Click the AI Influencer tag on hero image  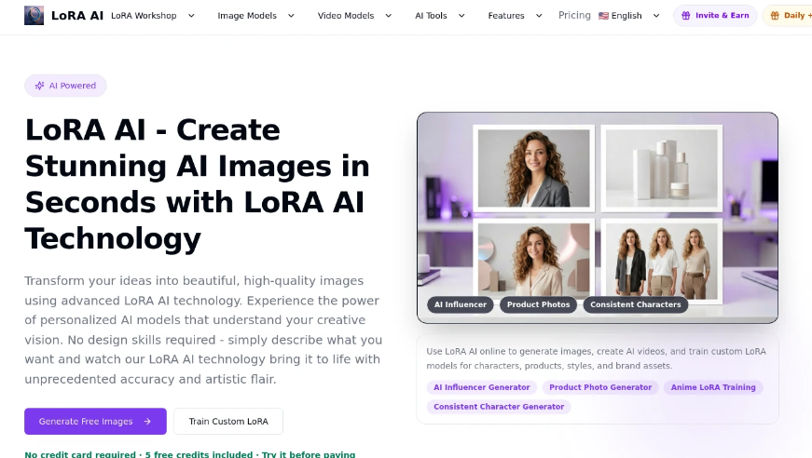pos(461,304)
